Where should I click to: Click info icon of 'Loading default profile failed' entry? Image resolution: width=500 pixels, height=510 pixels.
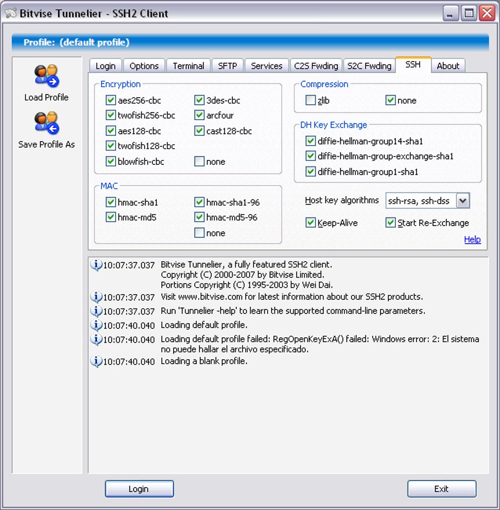pyautogui.click(x=96, y=339)
